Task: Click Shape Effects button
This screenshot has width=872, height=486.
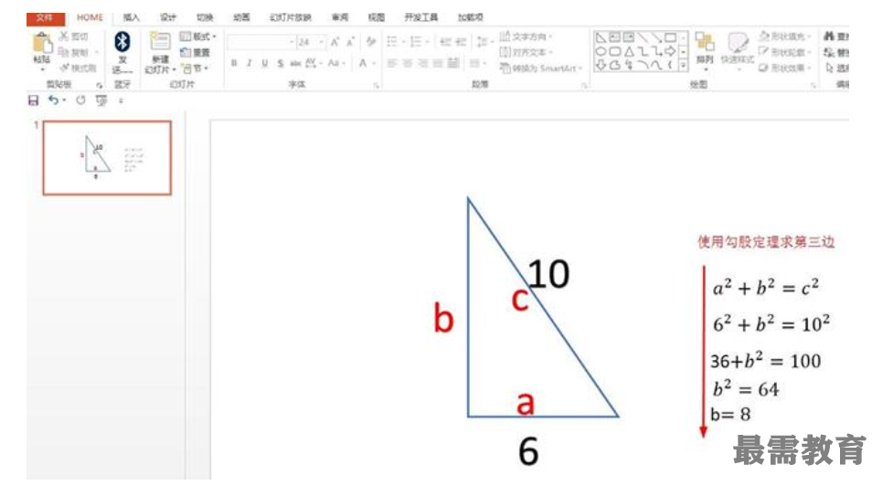Action: (783, 68)
